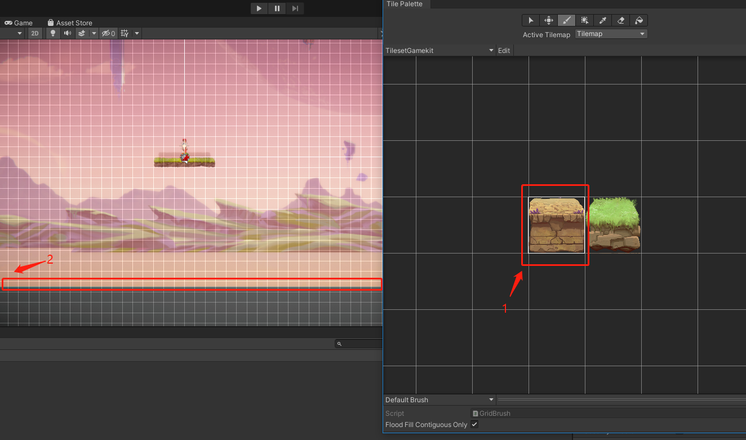Select the Paint Brush tool in Tile Palette
The width and height of the screenshot is (746, 440).
(x=566, y=20)
